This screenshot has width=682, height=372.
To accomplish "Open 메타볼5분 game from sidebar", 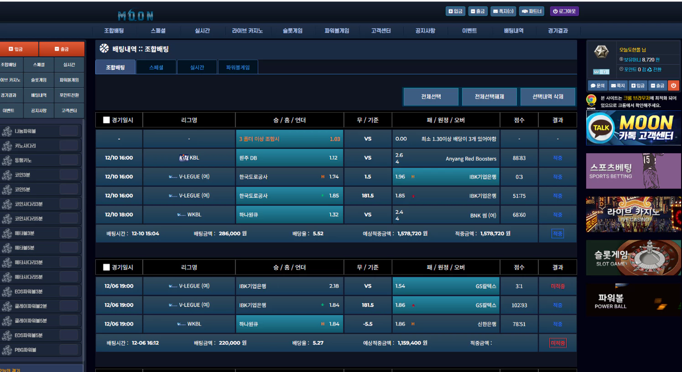I will 41,248.
